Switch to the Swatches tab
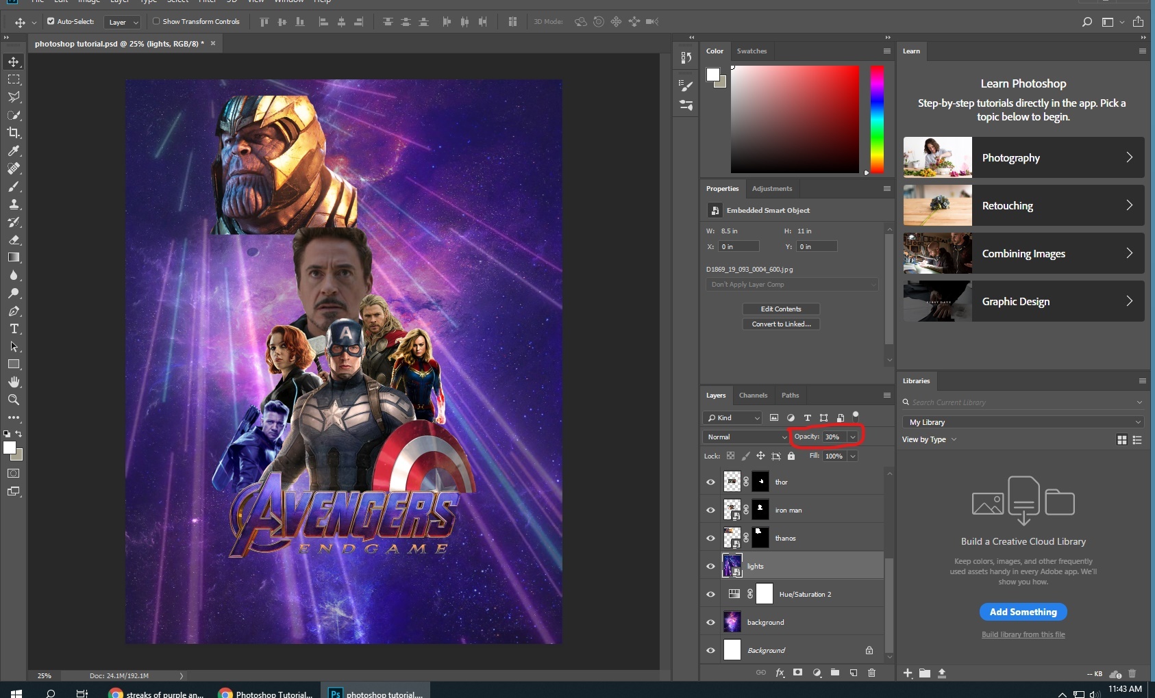Viewport: 1155px width, 698px height. 752,51
